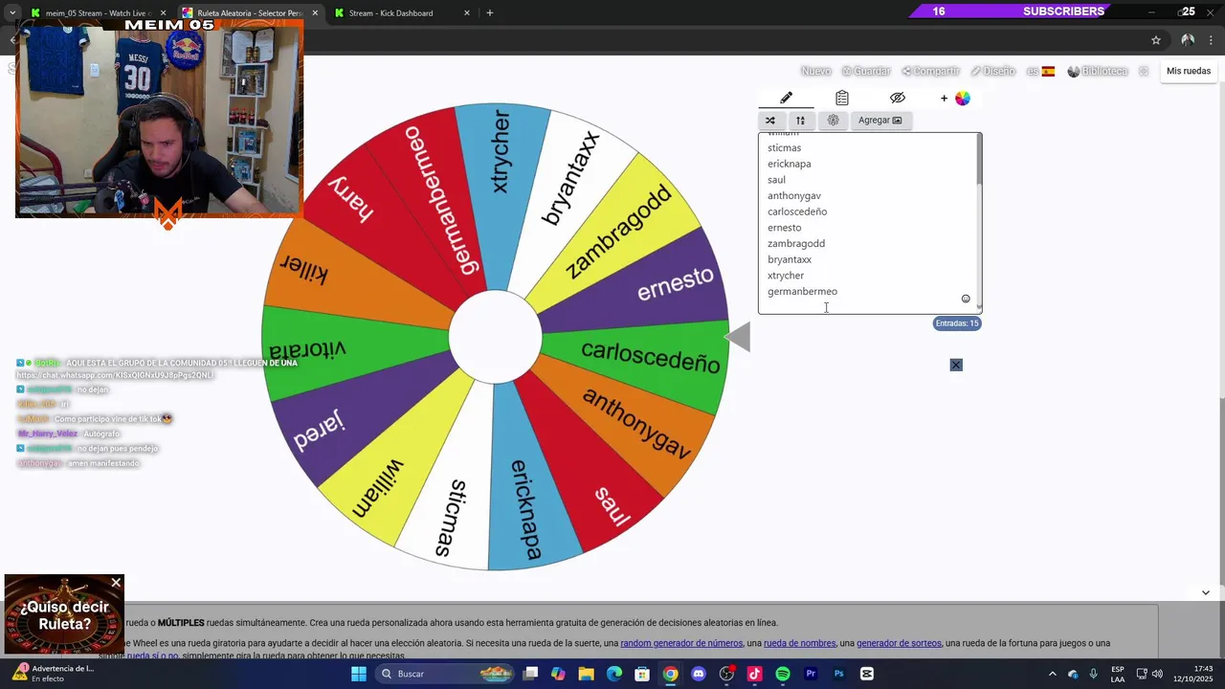Image resolution: width=1225 pixels, height=689 pixels.
Task: Close the Kick Dashboard browser tab
Action: click(x=467, y=12)
